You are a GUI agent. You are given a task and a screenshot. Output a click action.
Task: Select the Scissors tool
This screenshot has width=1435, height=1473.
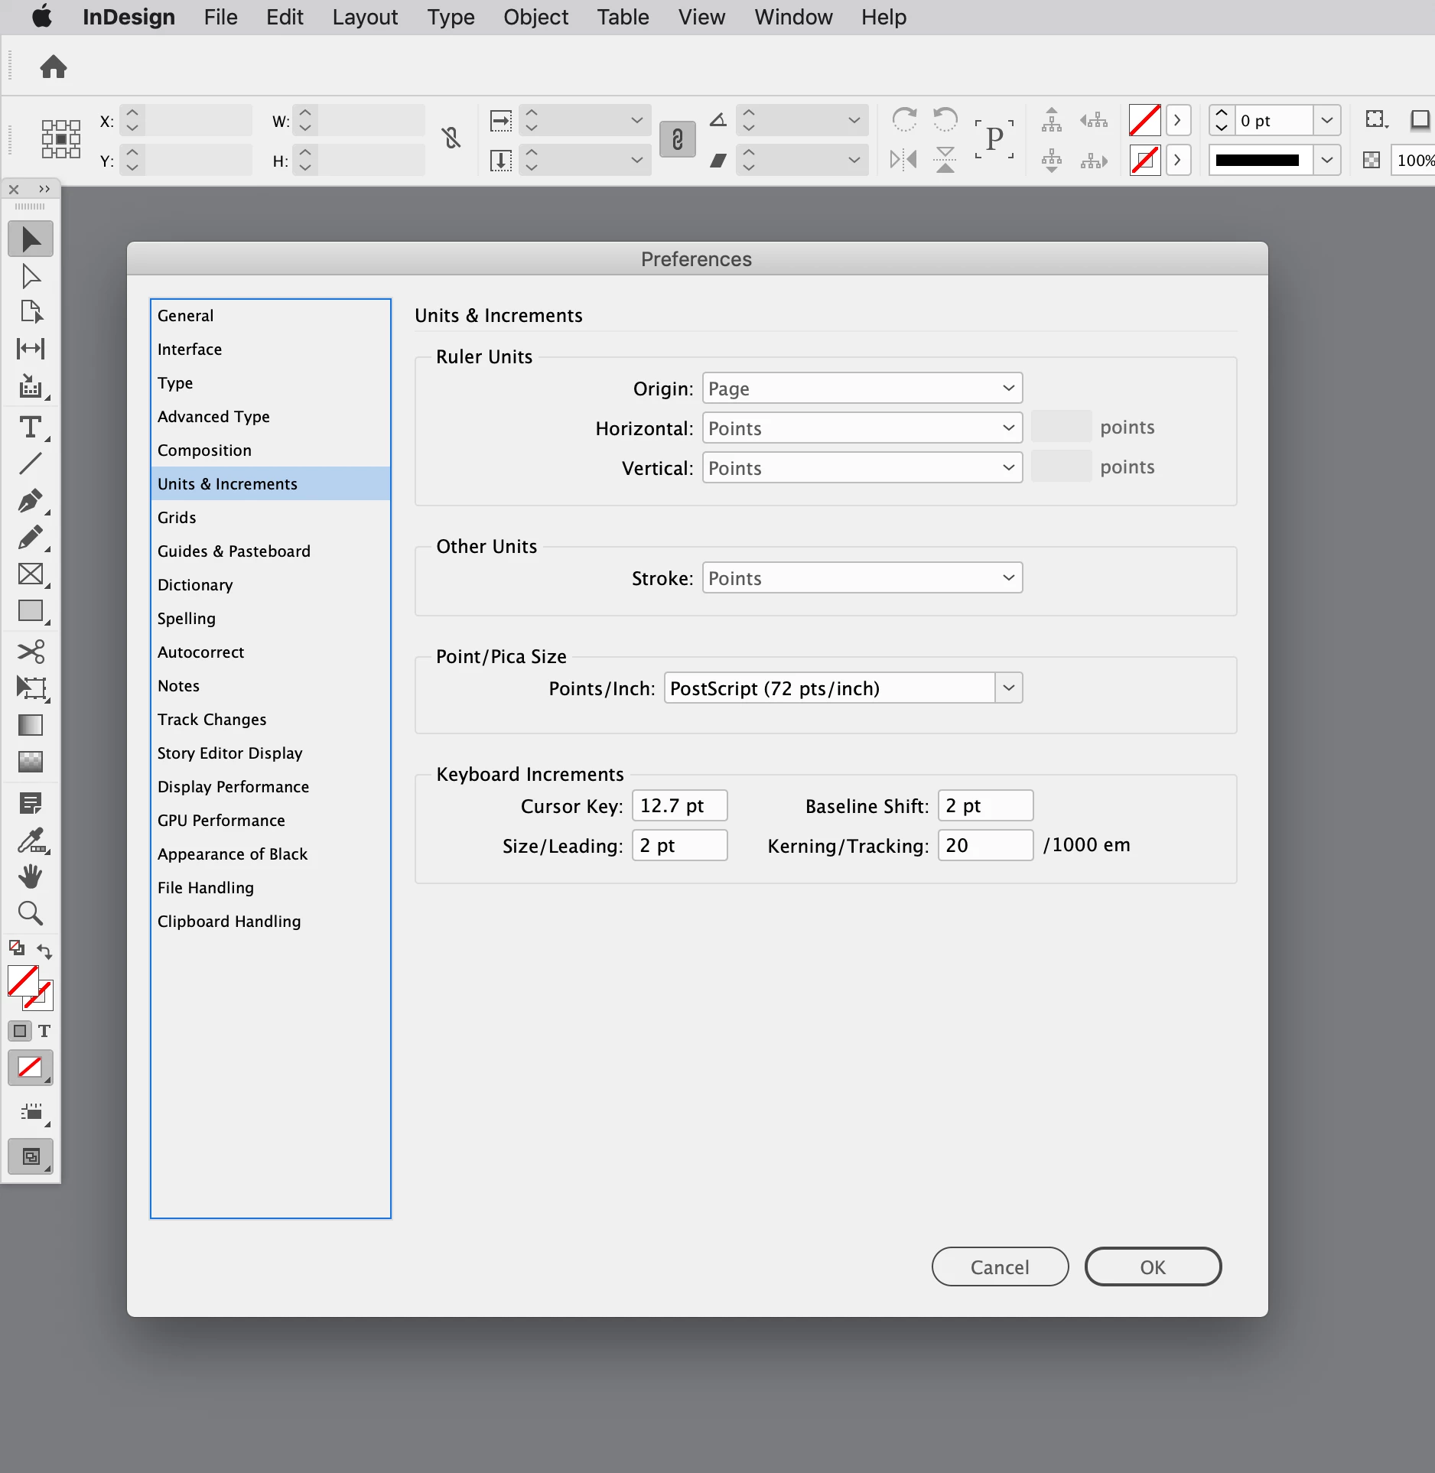point(31,652)
